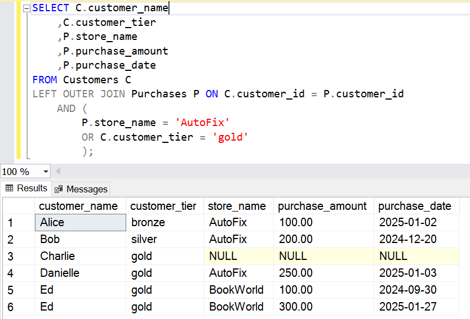Select the customer_name column header
This screenshot has width=470, height=319.
[78, 206]
